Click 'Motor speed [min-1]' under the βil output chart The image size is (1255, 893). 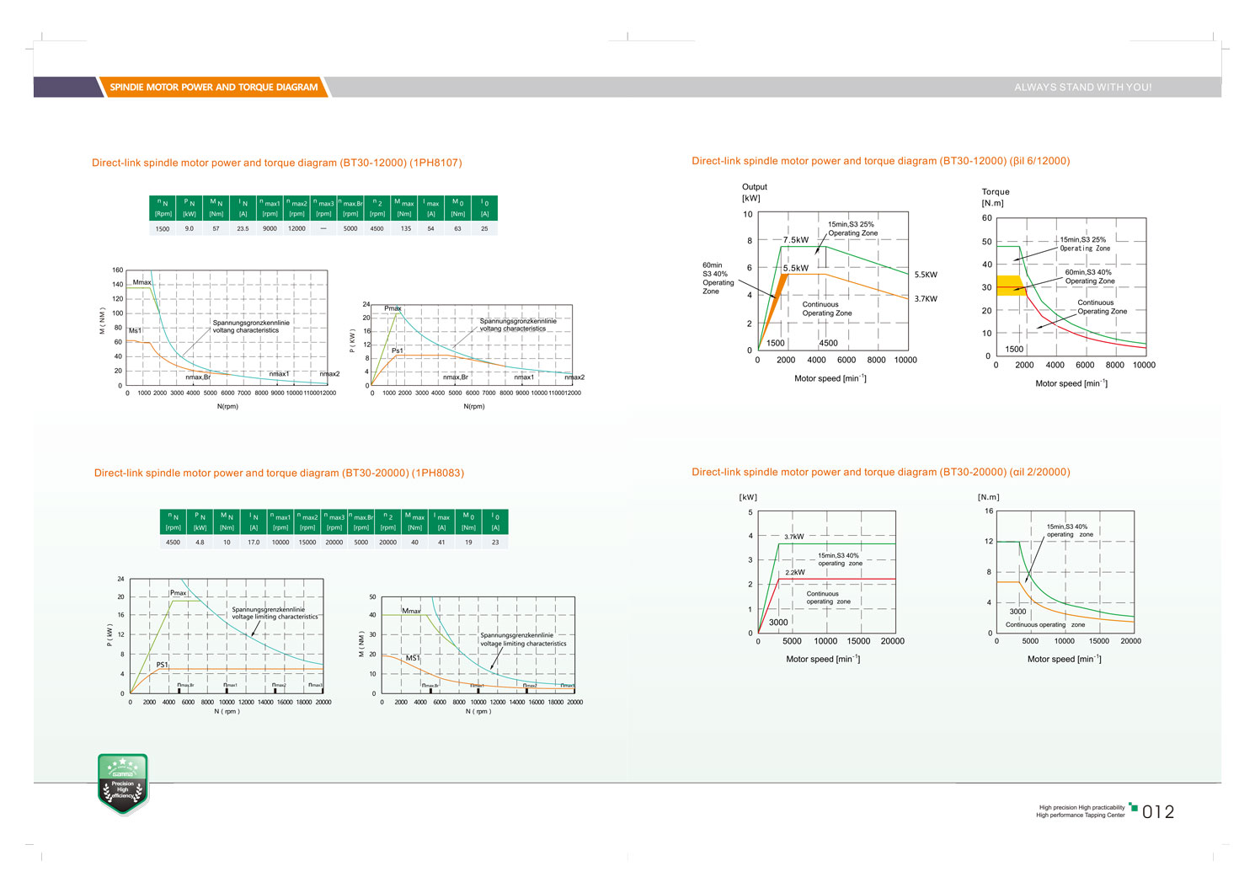point(830,378)
